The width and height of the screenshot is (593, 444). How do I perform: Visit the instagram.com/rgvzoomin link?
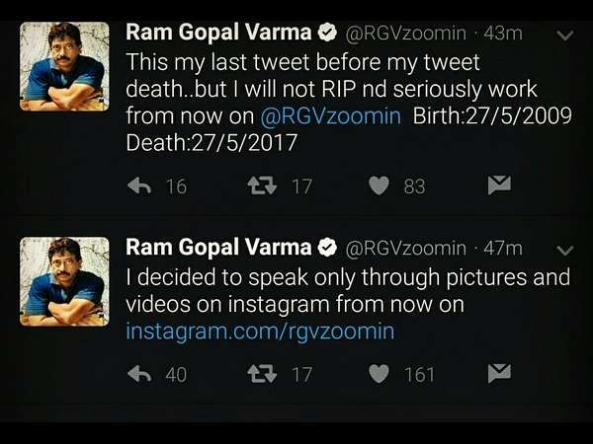(x=260, y=331)
